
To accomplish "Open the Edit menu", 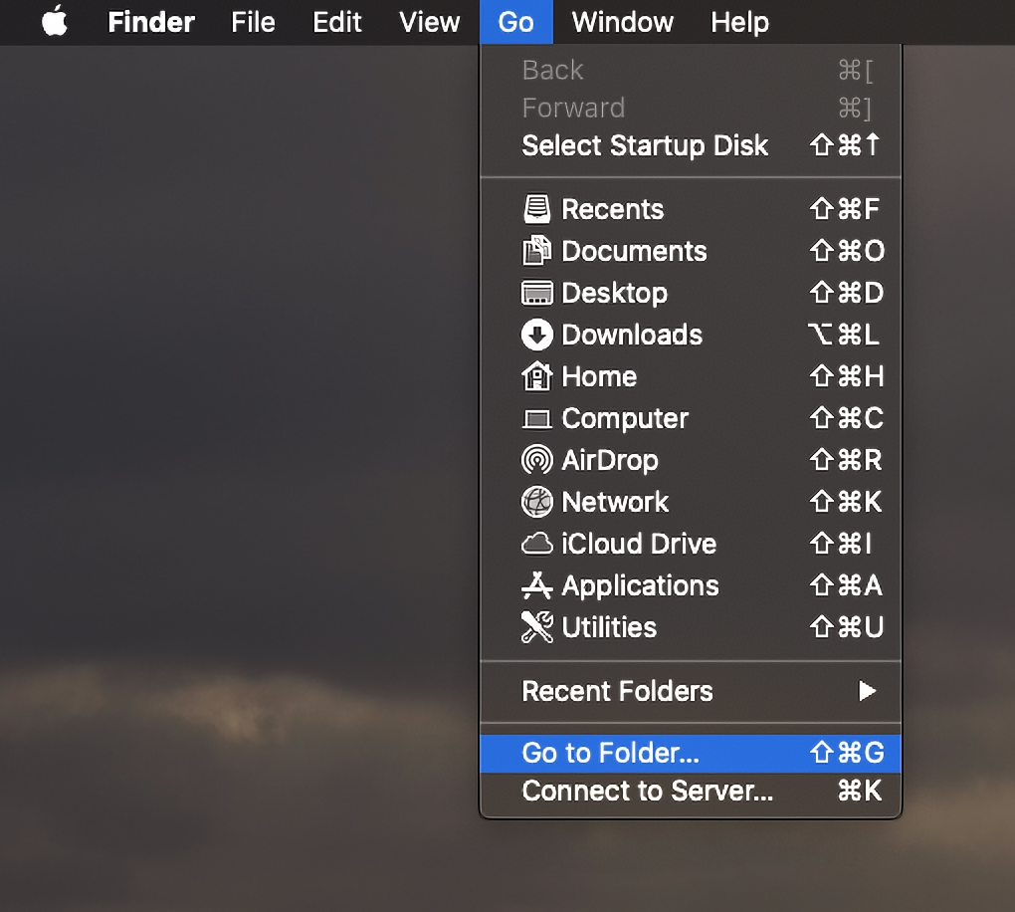I will click(336, 22).
